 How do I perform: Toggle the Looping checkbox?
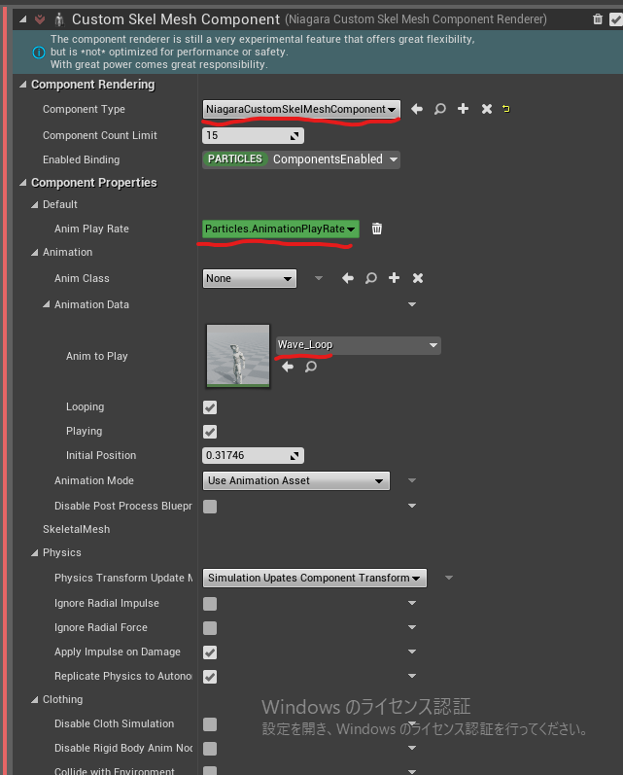(x=210, y=407)
